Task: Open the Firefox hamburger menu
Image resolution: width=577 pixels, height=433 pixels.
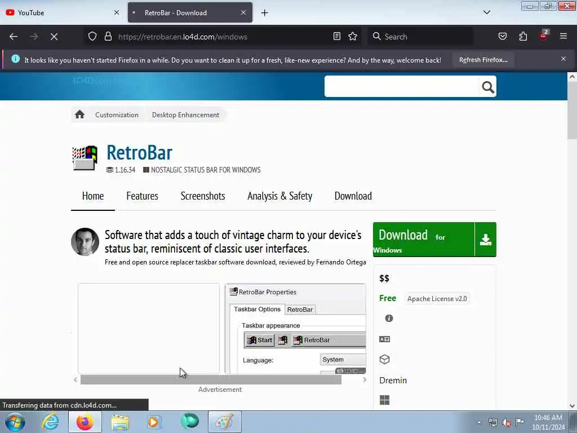Action: 563,37
